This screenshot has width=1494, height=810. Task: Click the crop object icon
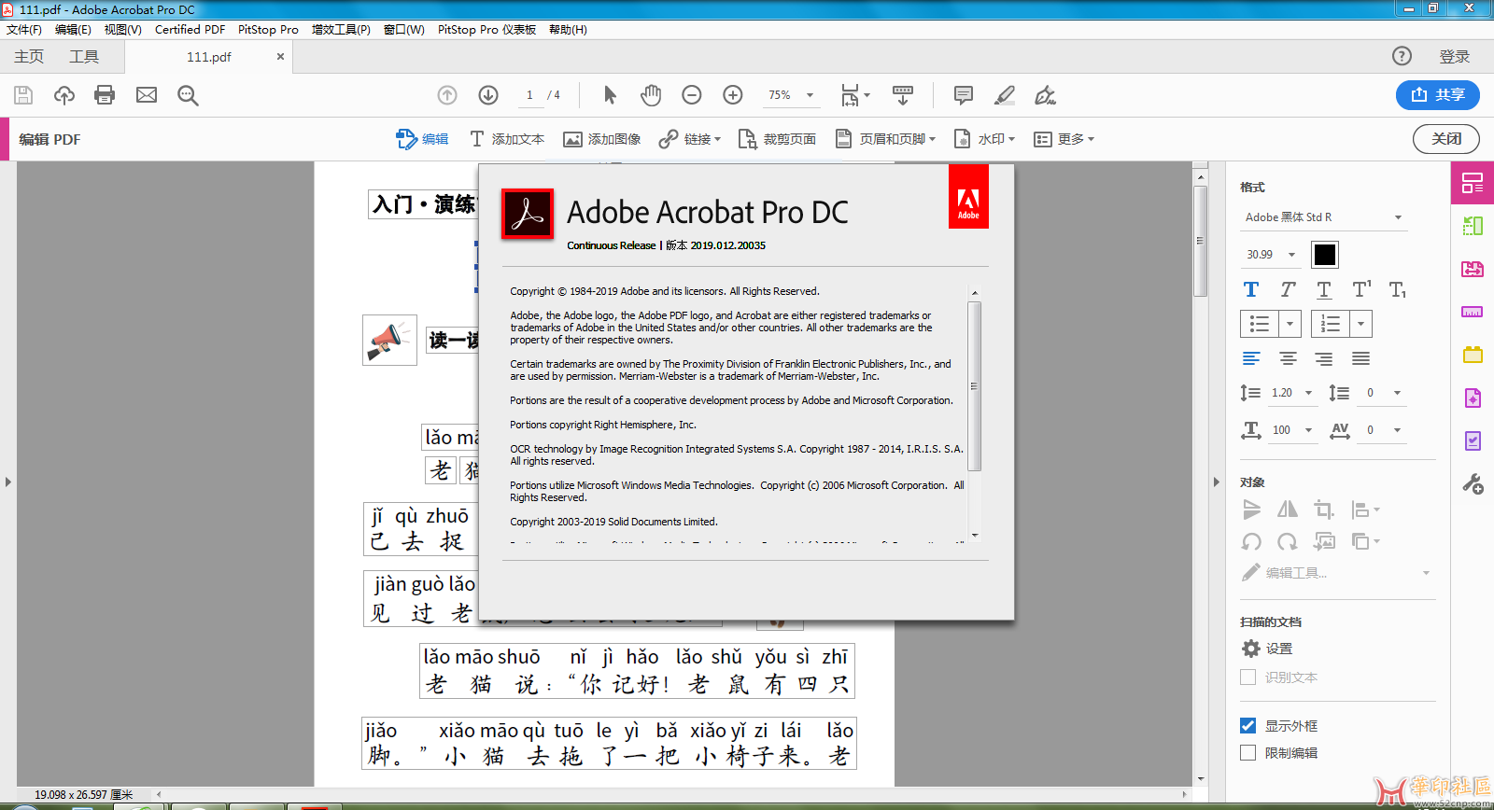[x=1324, y=510]
